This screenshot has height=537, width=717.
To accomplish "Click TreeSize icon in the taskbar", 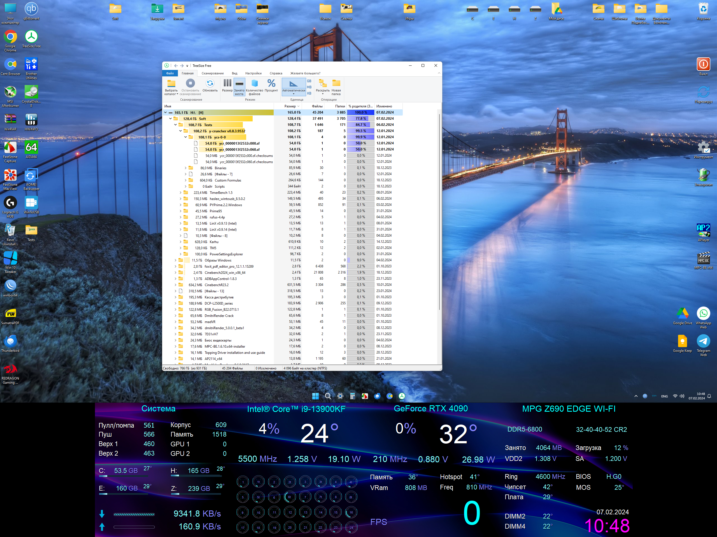I will (402, 396).
